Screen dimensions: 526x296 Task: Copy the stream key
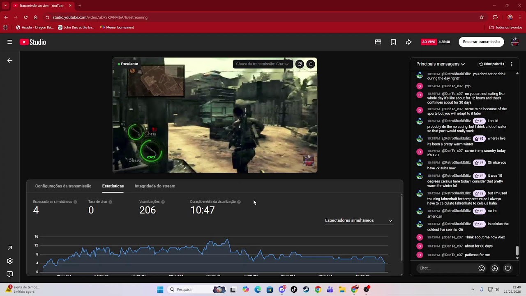tap(311, 64)
